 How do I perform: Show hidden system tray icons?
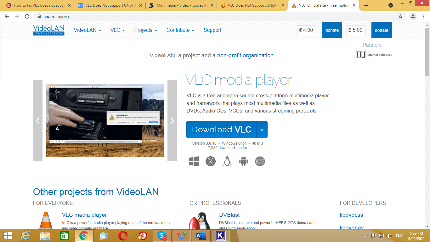point(366,236)
